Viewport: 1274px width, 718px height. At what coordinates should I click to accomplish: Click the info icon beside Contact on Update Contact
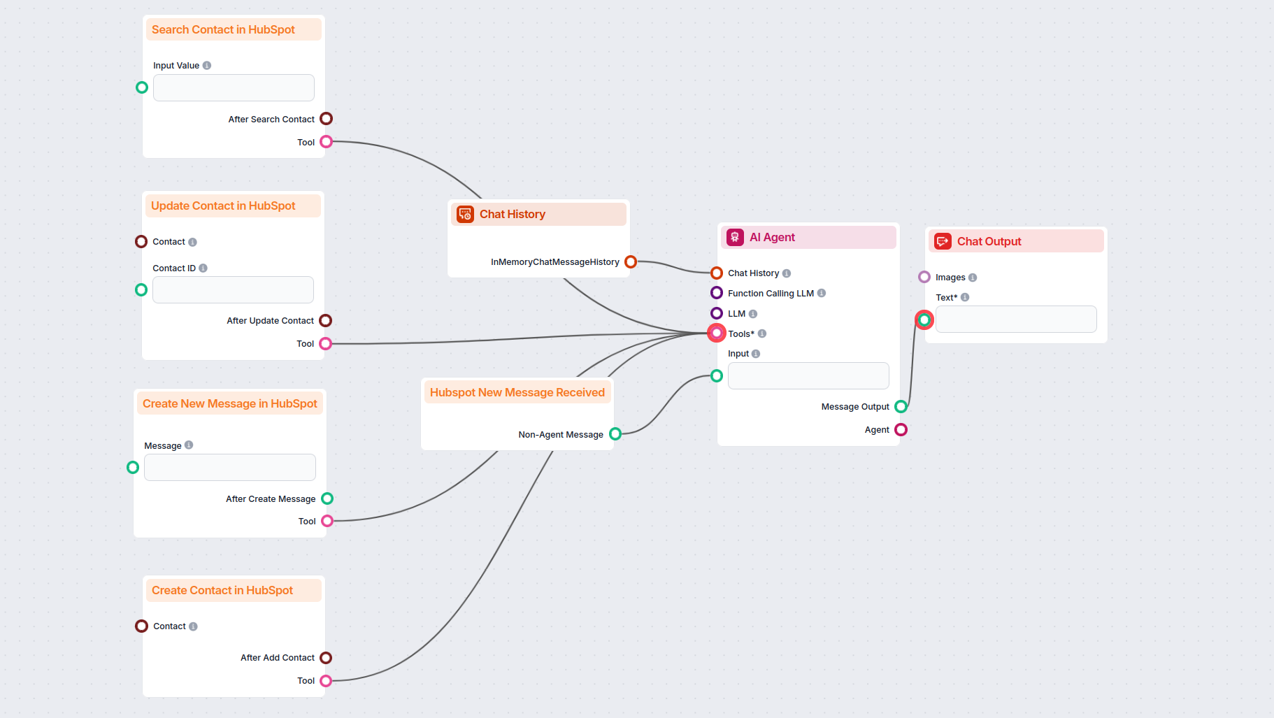192,241
